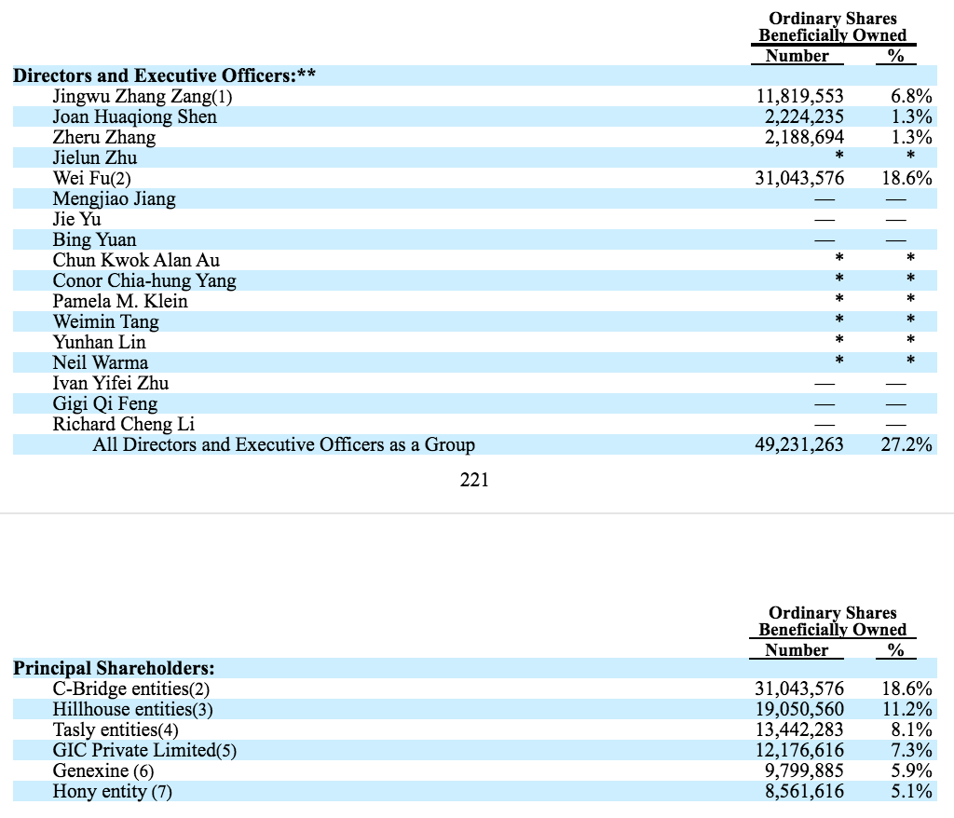Click Genexine share count 9,799,885
Image resolution: width=954 pixels, height=818 pixels.
pyautogui.click(x=804, y=770)
